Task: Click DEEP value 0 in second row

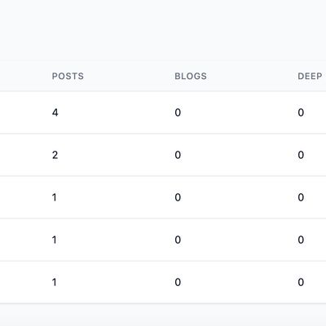Action: [301, 155]
